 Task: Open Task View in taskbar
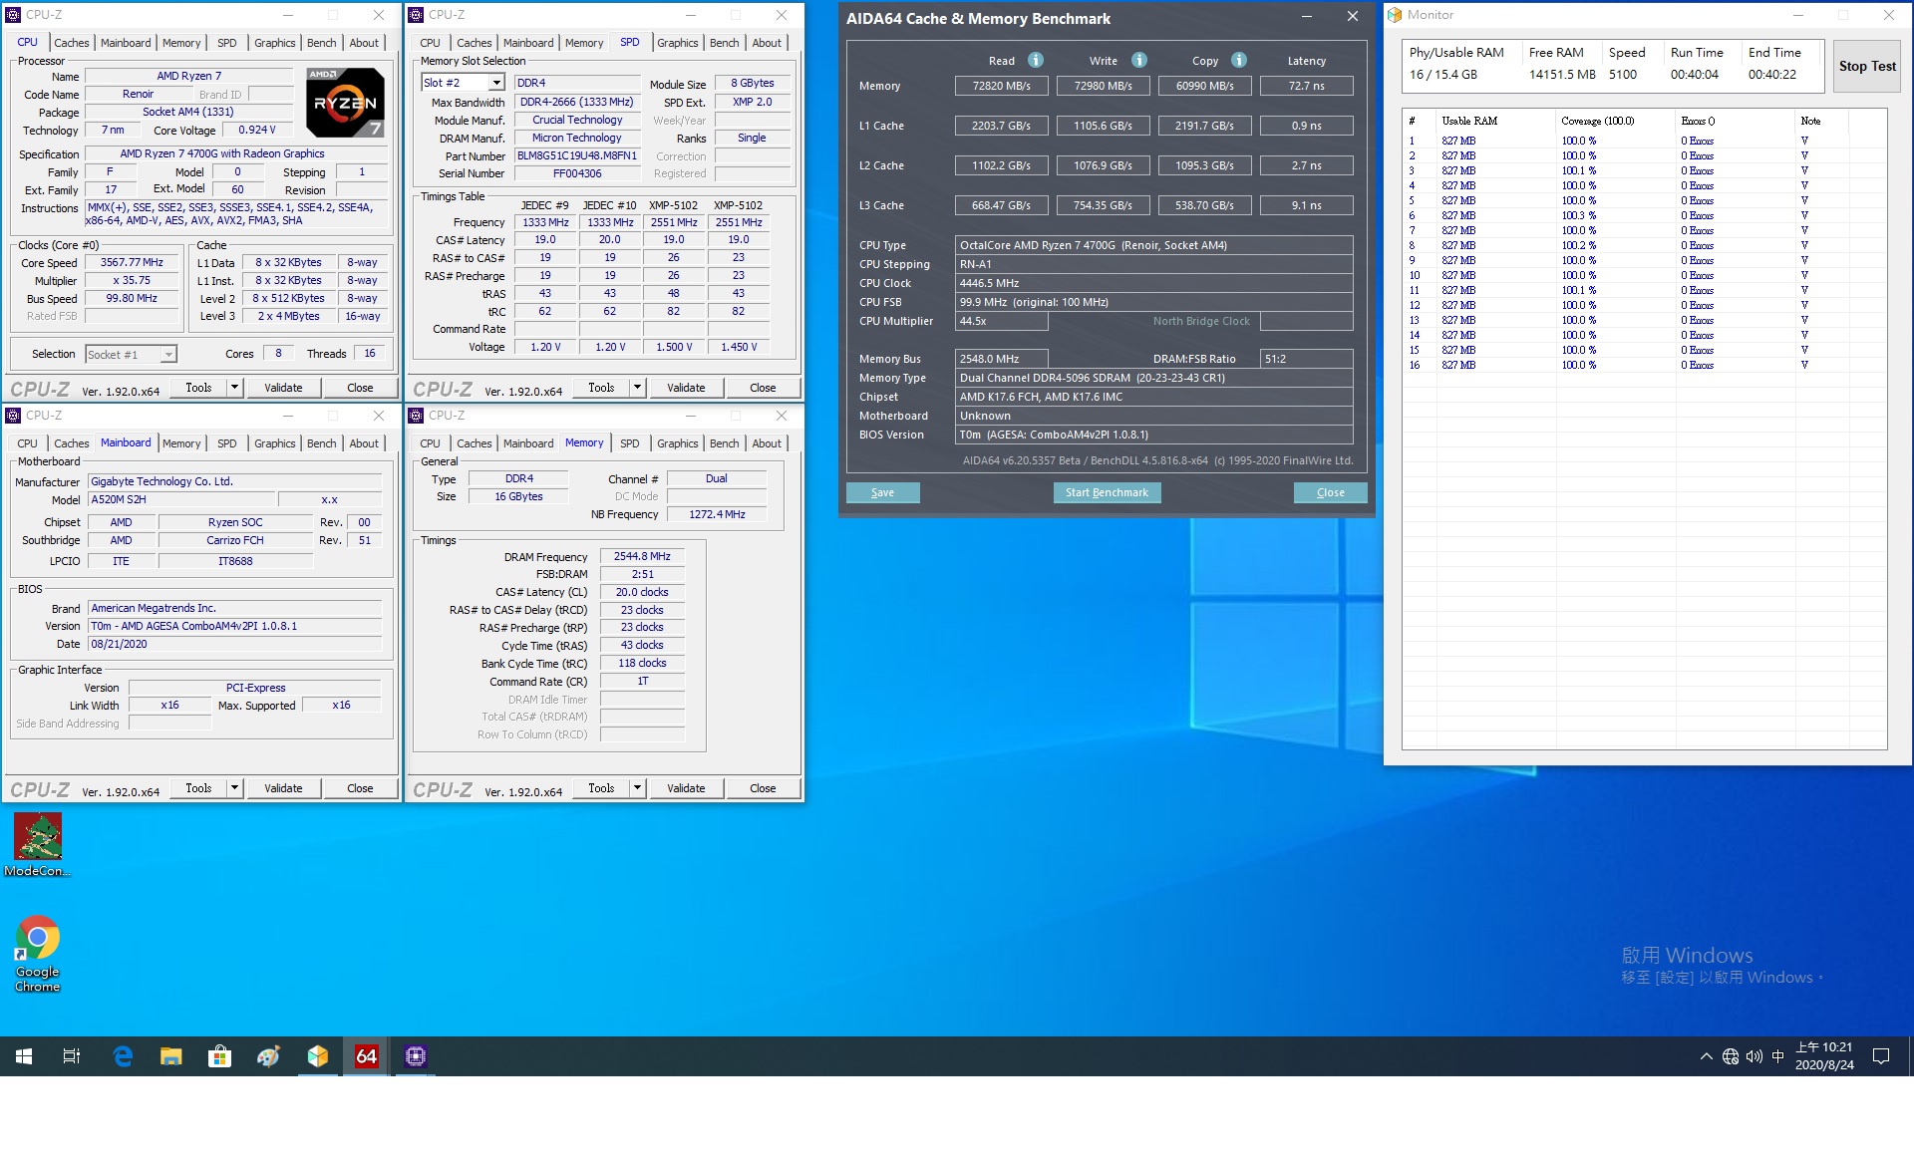point(72,1056)
